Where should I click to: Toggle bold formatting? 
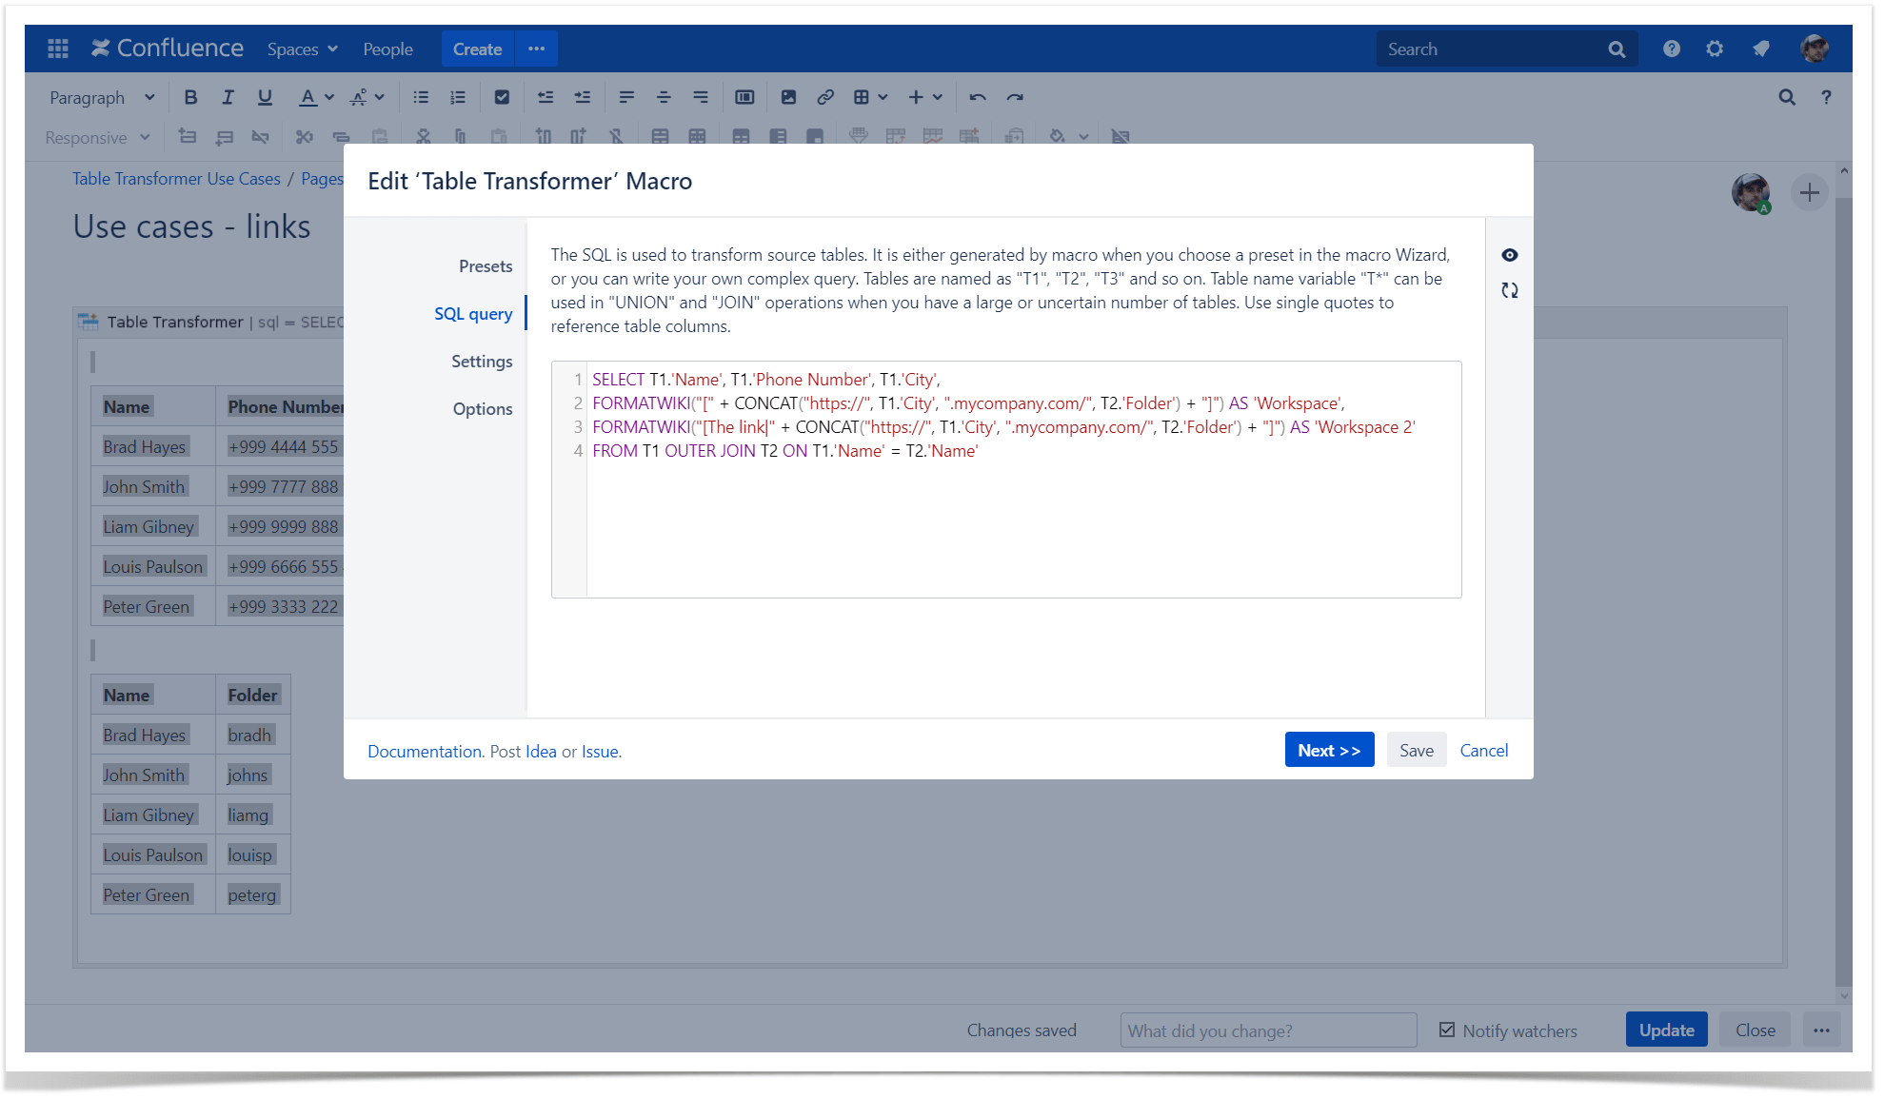pos(190,97)
